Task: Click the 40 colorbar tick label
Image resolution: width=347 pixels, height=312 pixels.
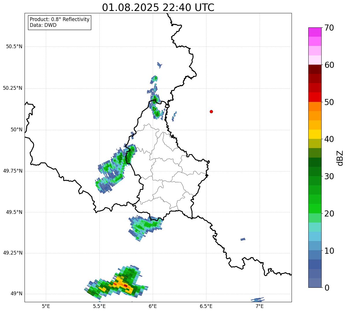Action: tap(329, 139)
